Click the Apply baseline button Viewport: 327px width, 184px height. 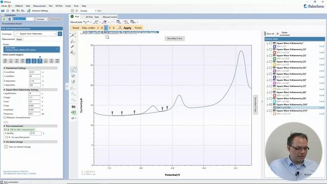[x=127, y=28]
